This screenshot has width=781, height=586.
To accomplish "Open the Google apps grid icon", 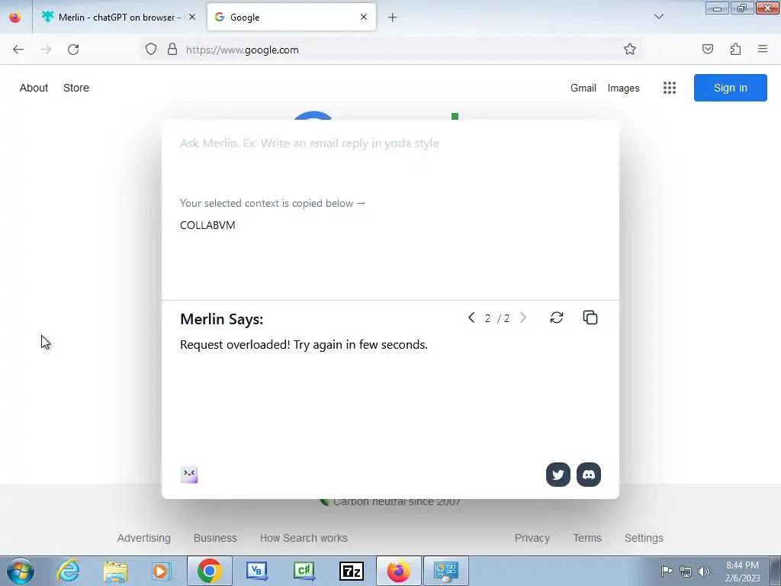I will click(x=670, y=88).
